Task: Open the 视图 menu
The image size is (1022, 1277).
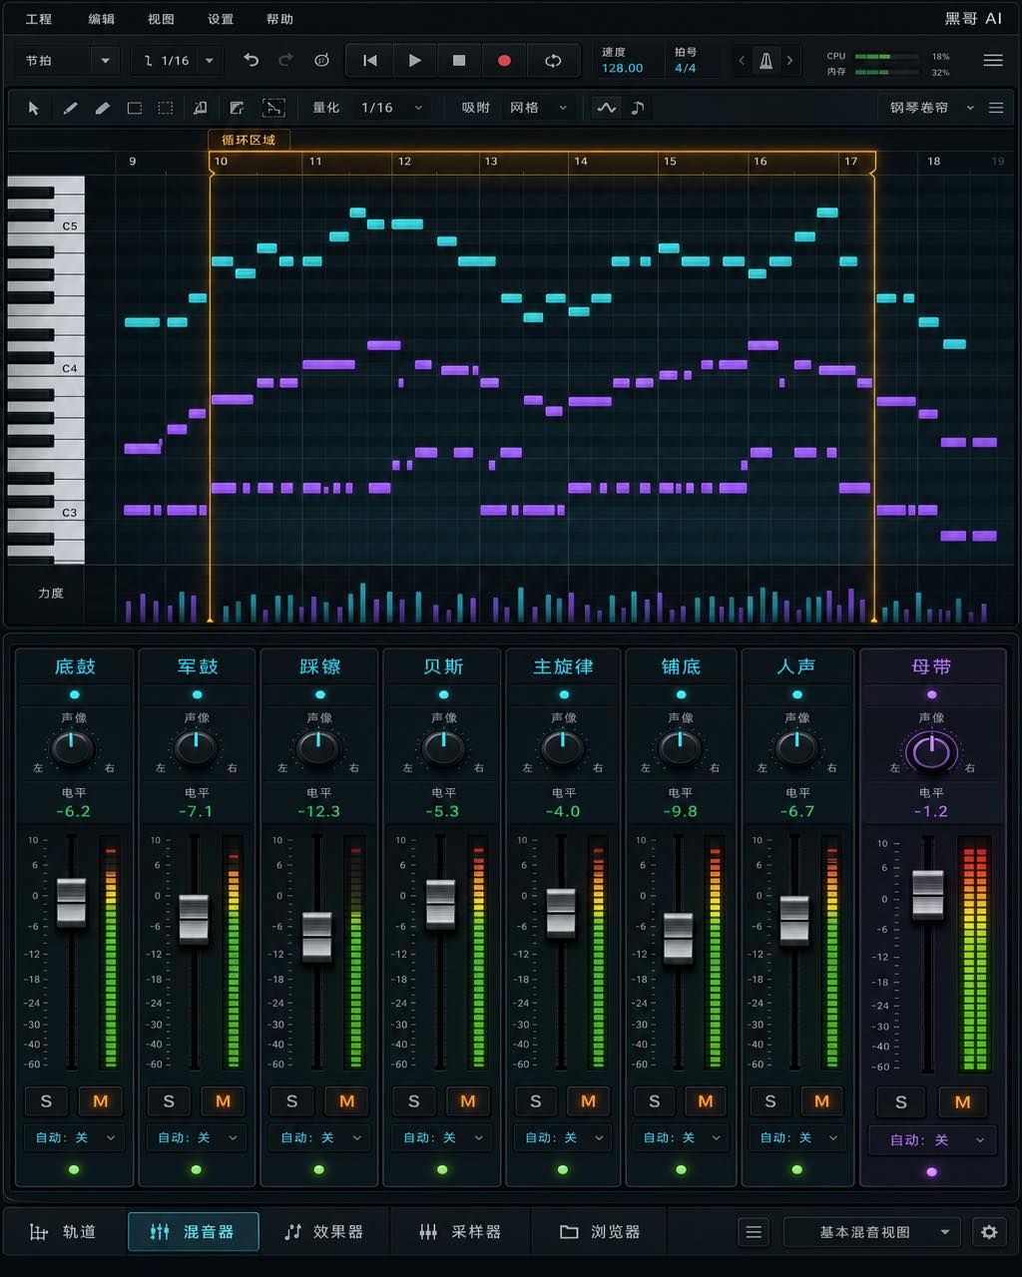Action: click(161, 19)
